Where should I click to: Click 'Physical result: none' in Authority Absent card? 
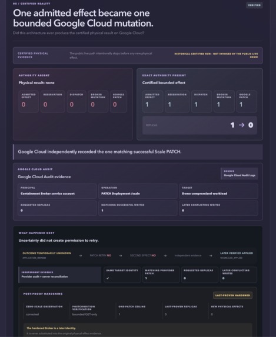[36, 83]
